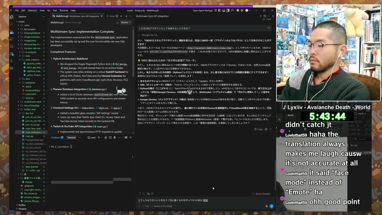Open the Extensions view
Screen dimensions: 382x215
12,53
